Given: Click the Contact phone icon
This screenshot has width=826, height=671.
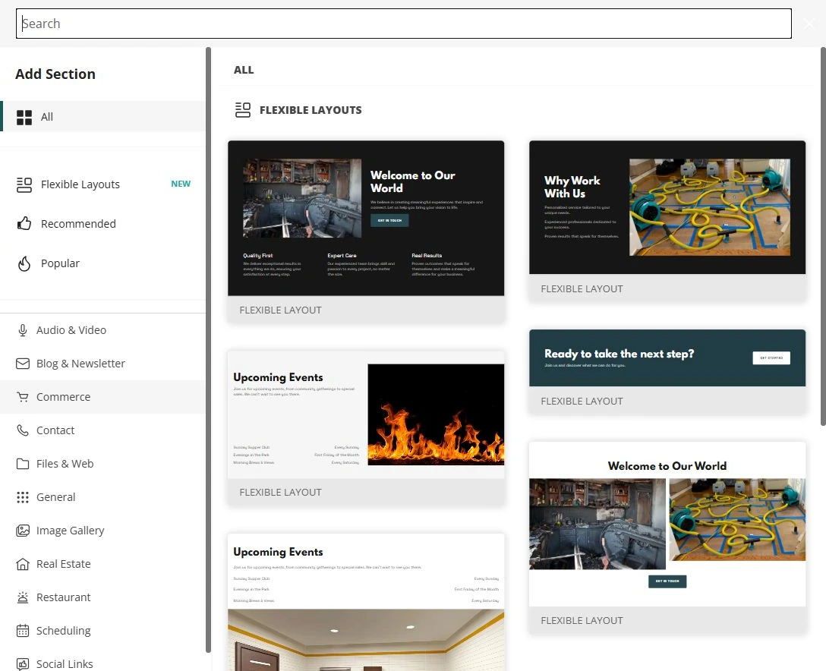Looking at the screenshot, I should tap(23, 430).
